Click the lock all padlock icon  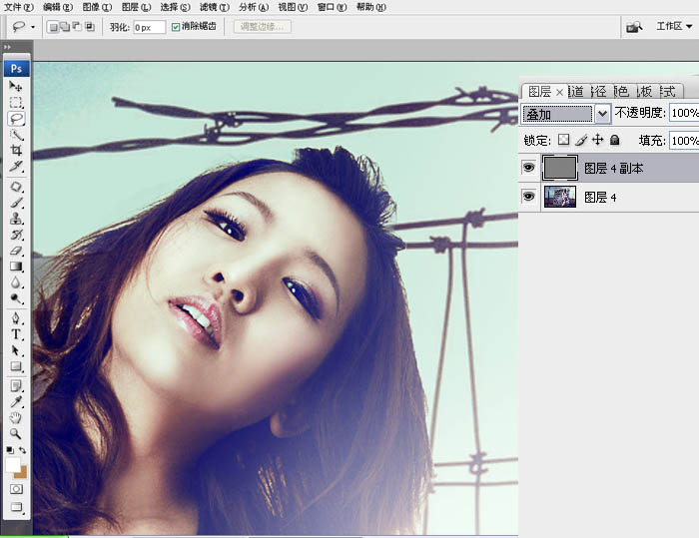(x=614, y=141)
